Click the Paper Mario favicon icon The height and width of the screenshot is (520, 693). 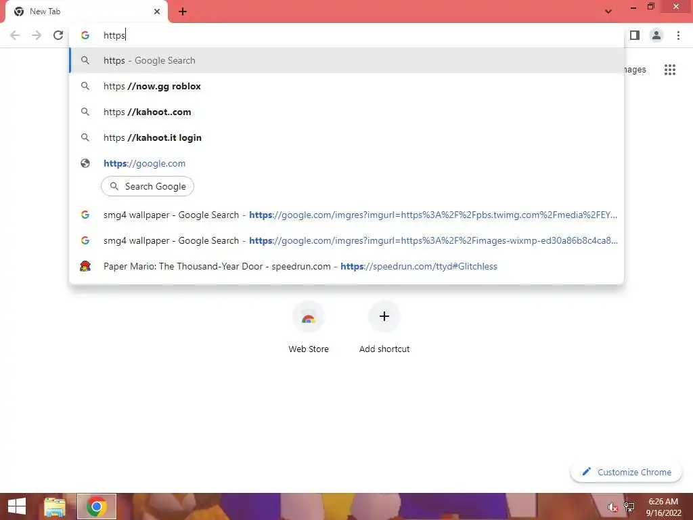85,266
